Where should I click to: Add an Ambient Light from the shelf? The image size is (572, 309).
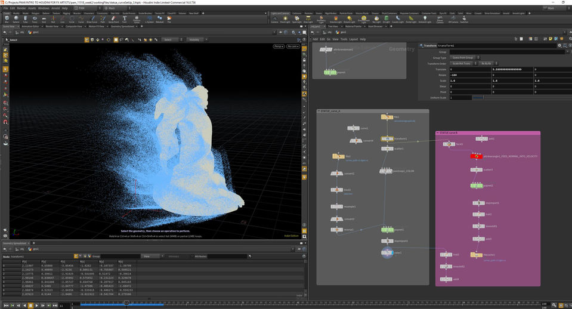click(x=425, y=19)
